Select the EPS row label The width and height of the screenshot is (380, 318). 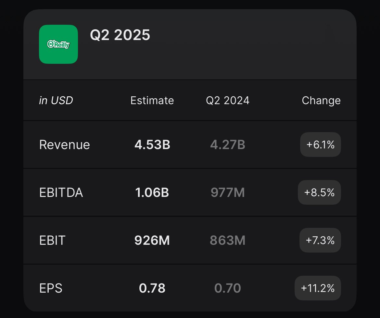pyautogui.click(x=51, y=288)
